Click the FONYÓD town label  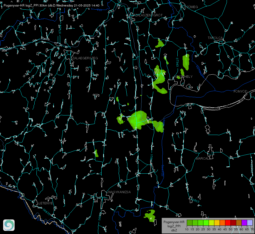point(240,92)
